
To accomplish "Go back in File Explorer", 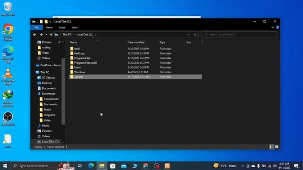I will [35, 34].
